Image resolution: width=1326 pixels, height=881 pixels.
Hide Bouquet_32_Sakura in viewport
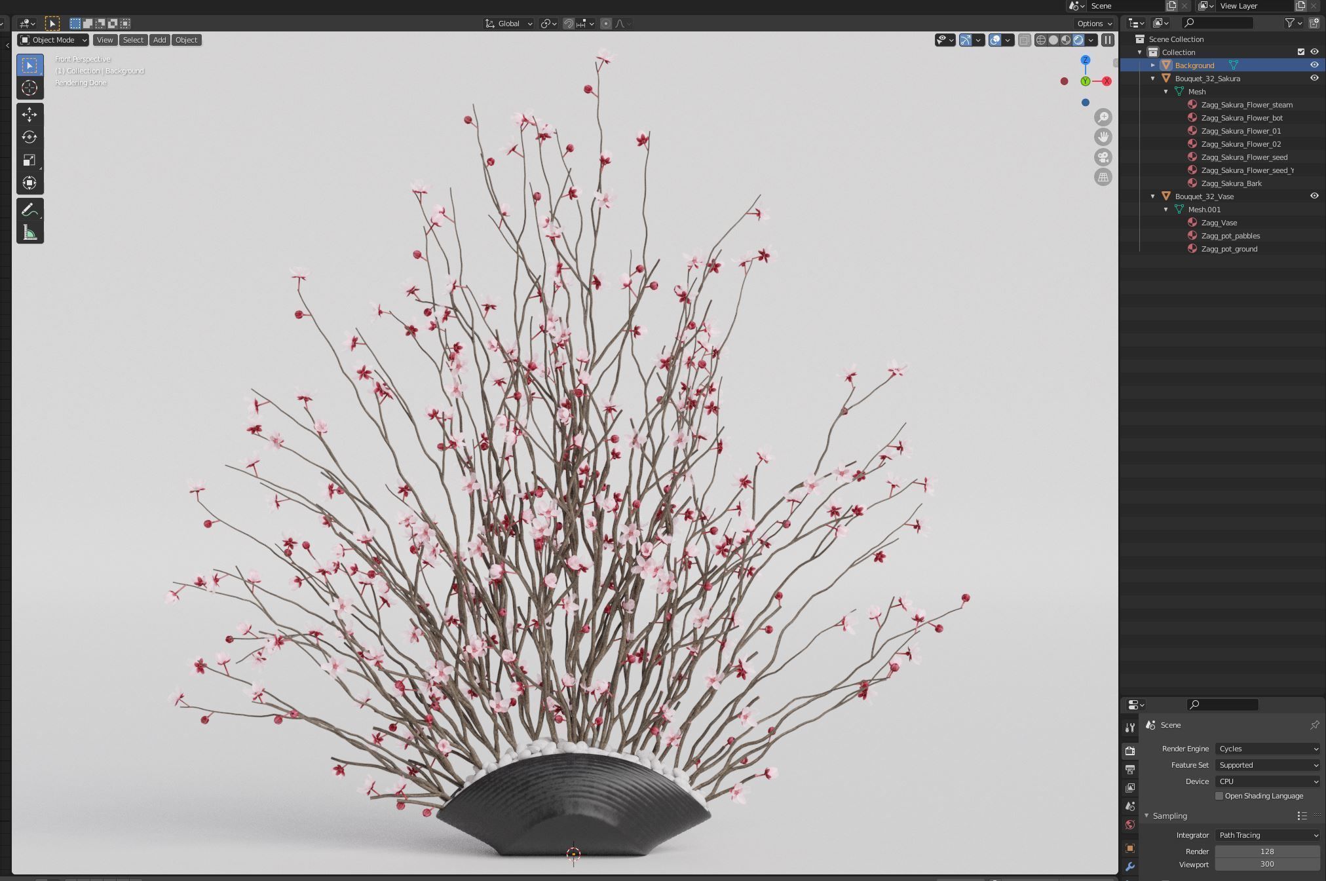[1314, 78]
